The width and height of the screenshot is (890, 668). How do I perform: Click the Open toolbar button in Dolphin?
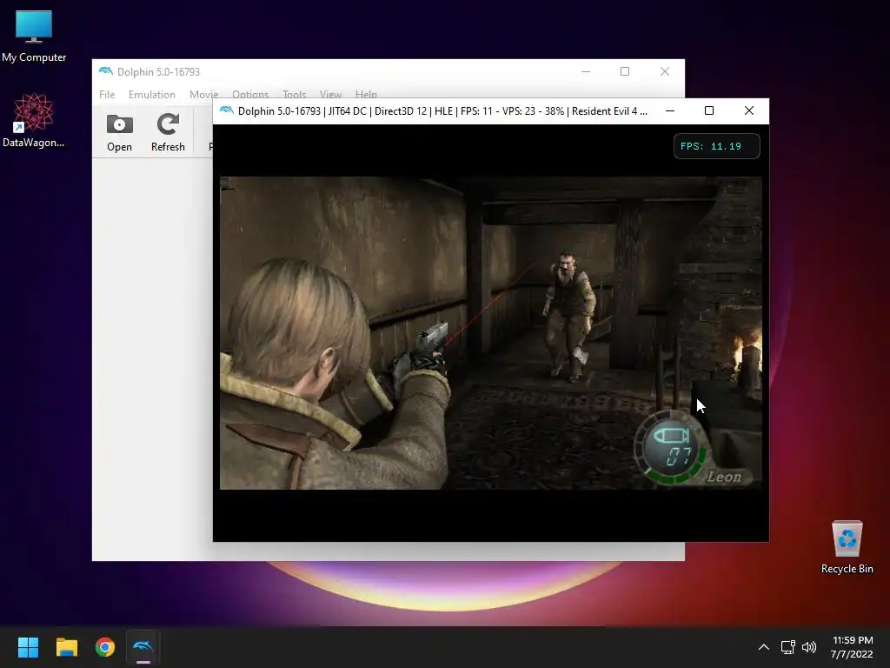[119, 133]
